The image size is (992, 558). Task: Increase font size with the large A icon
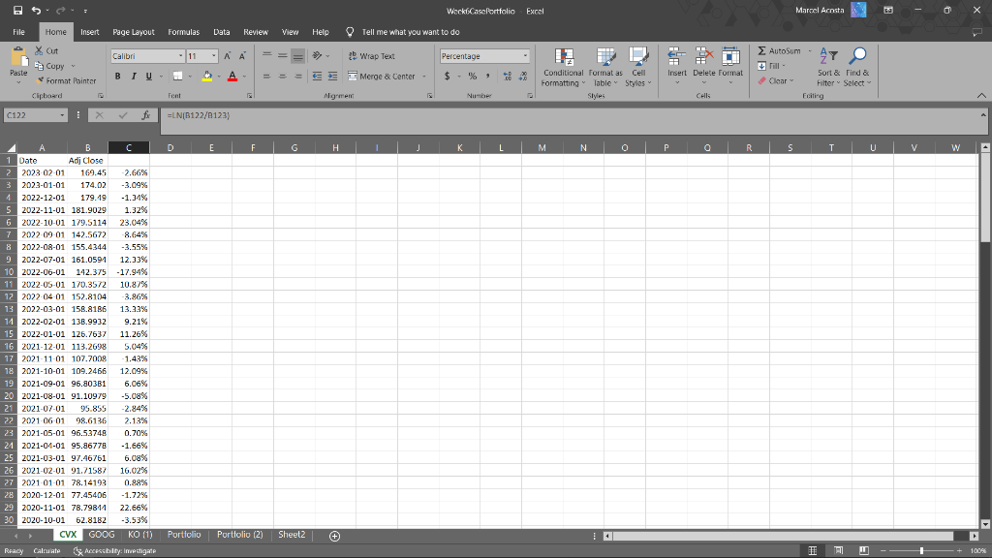(x=228, y=56)
